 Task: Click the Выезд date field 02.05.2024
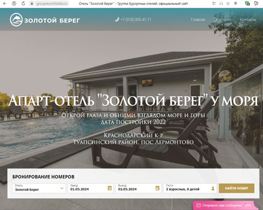coord(138,188)
